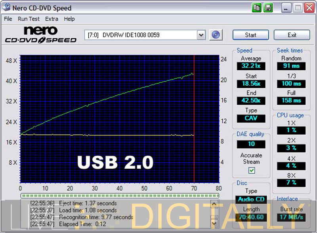The height and width of the screenshot is (233, 317).
Task: Minimize the Nero CD-DVD Speed window
Action: [x=286, y=8]
